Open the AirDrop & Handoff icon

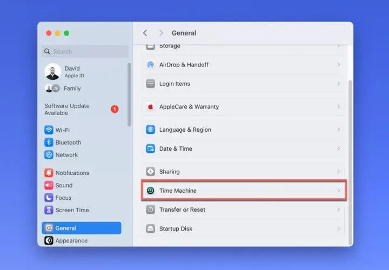(x=150, y=65)
